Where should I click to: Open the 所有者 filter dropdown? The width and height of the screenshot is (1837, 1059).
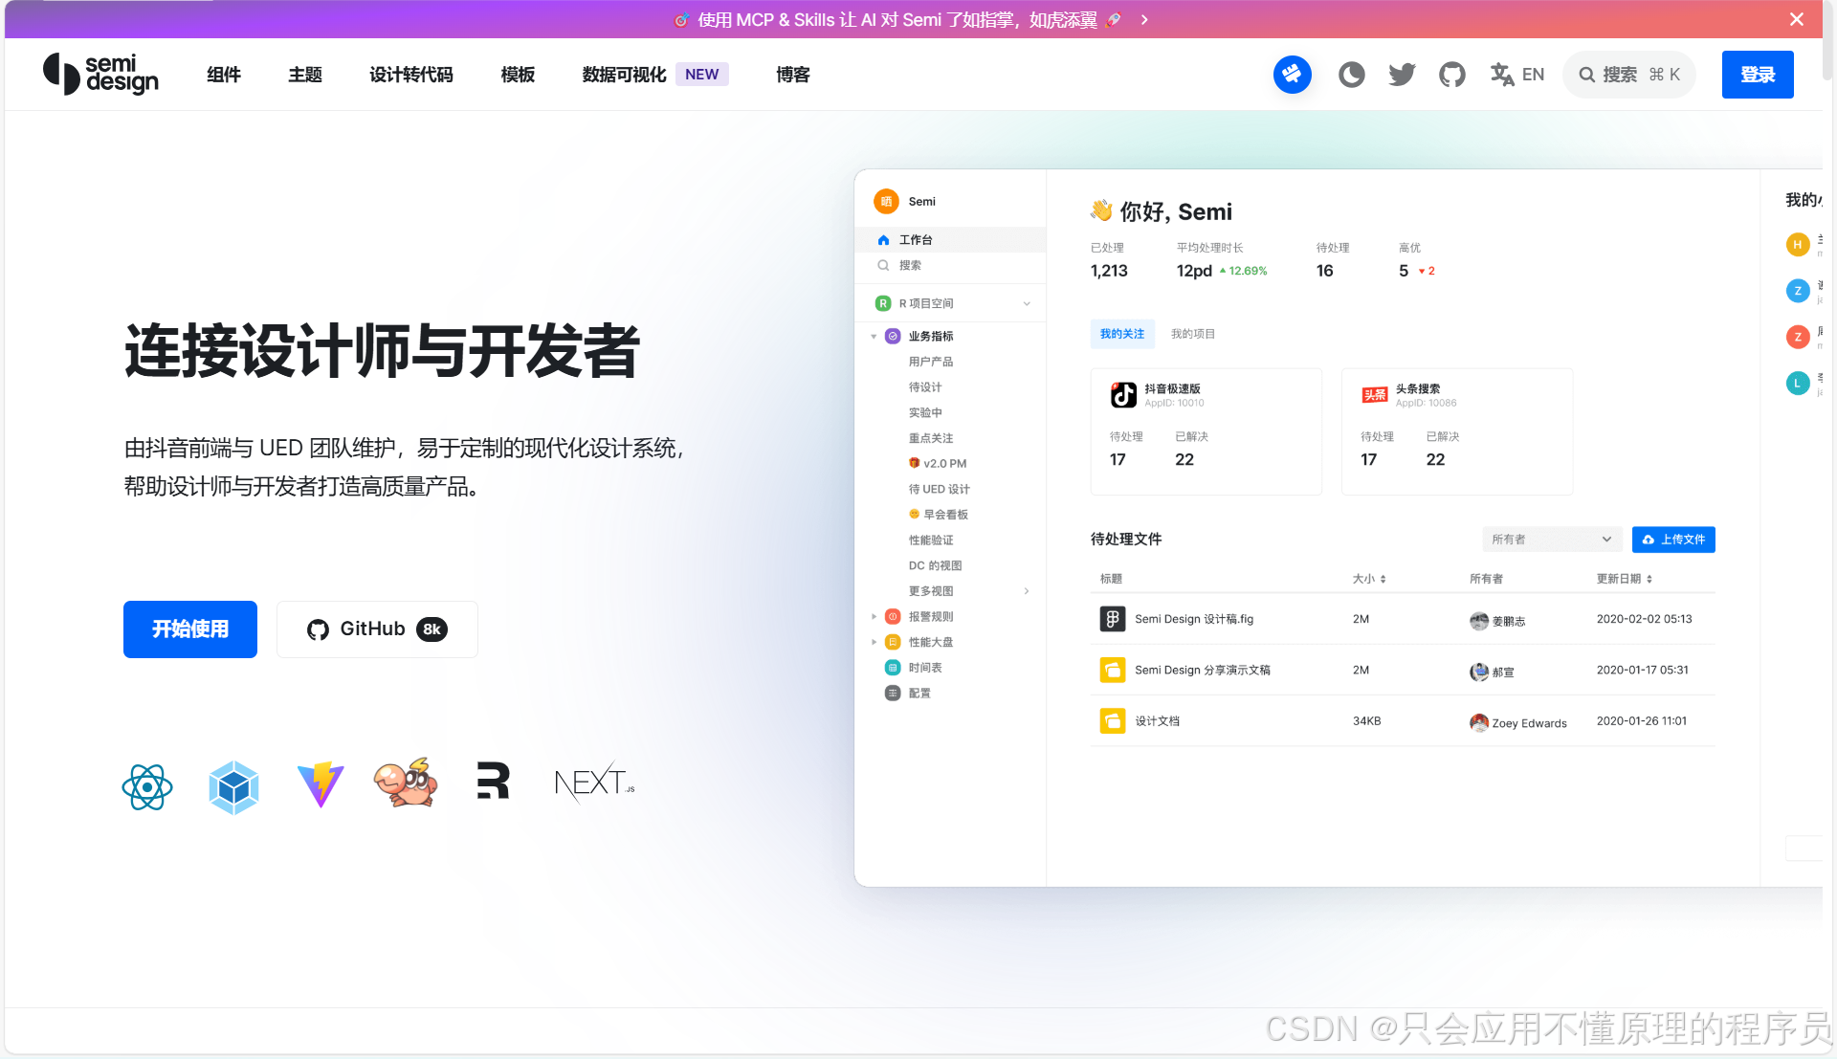tap(1552, 540)
